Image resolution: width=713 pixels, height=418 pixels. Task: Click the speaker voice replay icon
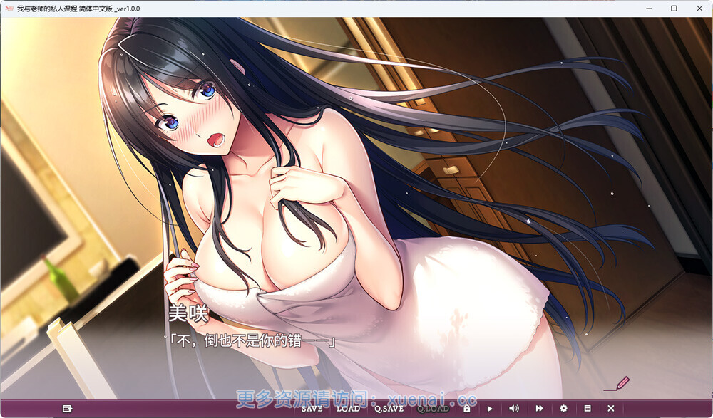point(513,409)
